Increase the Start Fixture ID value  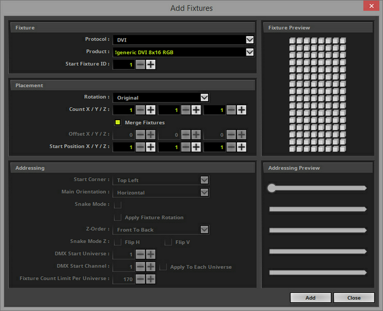coord(151,65)
